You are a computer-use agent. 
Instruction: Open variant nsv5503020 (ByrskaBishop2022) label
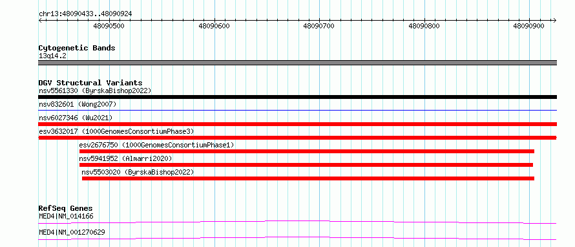pyautogui.click(x=138, y=172)
